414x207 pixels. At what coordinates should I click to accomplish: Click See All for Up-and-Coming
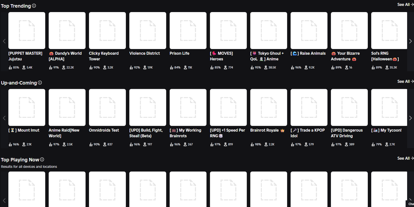[405, 82]
